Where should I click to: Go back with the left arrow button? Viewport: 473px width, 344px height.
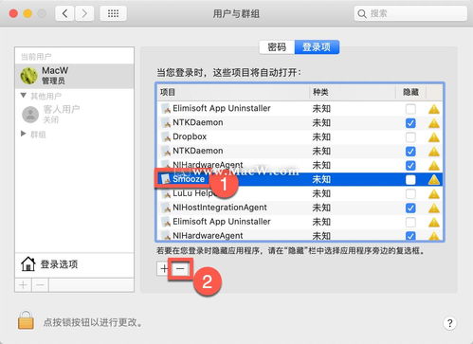point(64,13)
